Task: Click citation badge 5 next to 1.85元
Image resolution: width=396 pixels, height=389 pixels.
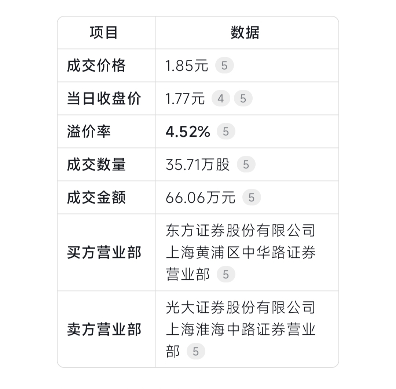Action: point(224,66)
